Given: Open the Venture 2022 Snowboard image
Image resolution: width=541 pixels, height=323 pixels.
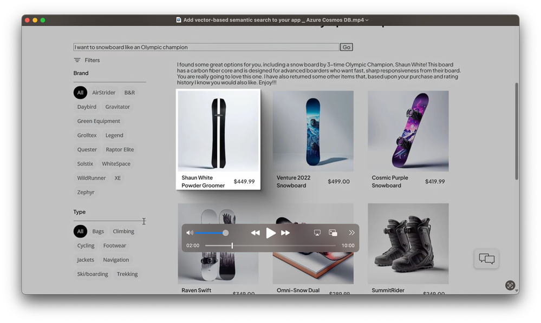Looking at the screenshot, I should click(313, 131).
